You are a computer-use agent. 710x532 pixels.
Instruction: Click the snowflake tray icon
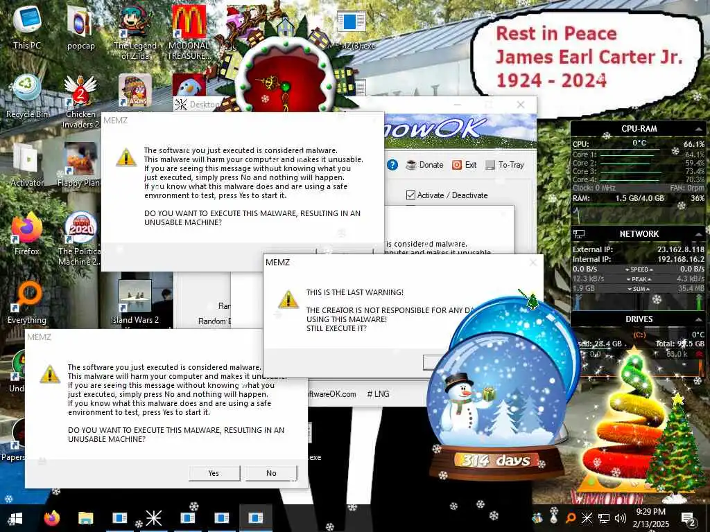[x=587, y=518]
